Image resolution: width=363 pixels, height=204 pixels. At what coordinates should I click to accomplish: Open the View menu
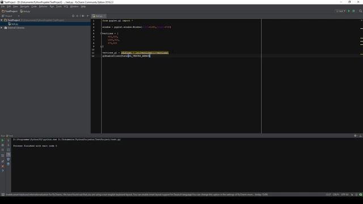[x=15, y=6]
